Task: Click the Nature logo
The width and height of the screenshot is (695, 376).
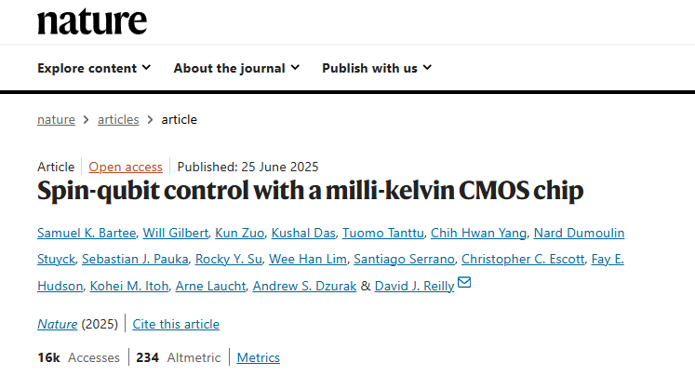Action: click(92, 20)
